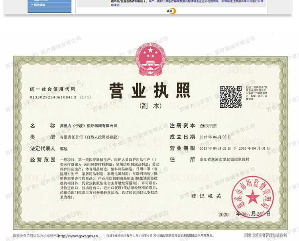Click the company name 苏世力(宁波)医疗器械有限公司
Image resolution: width=299 pixels, height=241 pixels.
point(88,126)
